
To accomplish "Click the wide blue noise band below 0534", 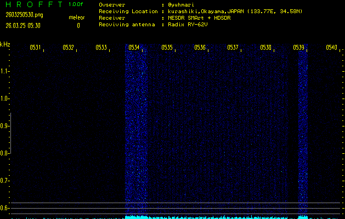I will [x=136, y=131].
